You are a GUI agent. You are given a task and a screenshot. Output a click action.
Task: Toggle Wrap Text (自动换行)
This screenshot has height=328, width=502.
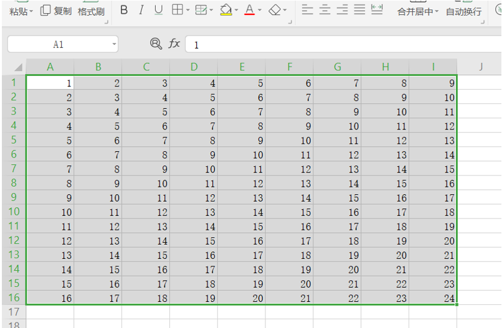[463, 12]
